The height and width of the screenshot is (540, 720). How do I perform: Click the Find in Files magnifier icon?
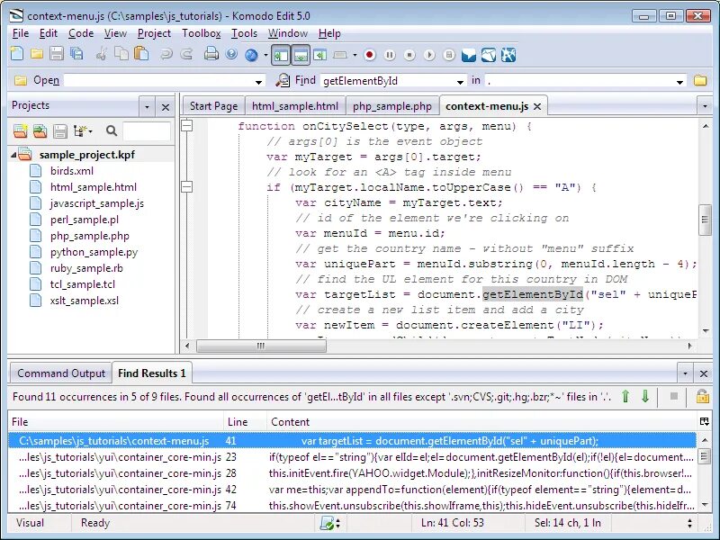[282, 80]
